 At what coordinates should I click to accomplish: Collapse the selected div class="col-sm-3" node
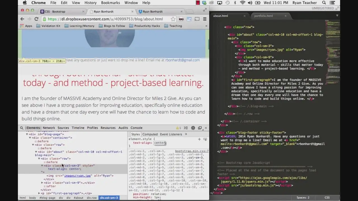pyautogui.click(x=42, y=166)
